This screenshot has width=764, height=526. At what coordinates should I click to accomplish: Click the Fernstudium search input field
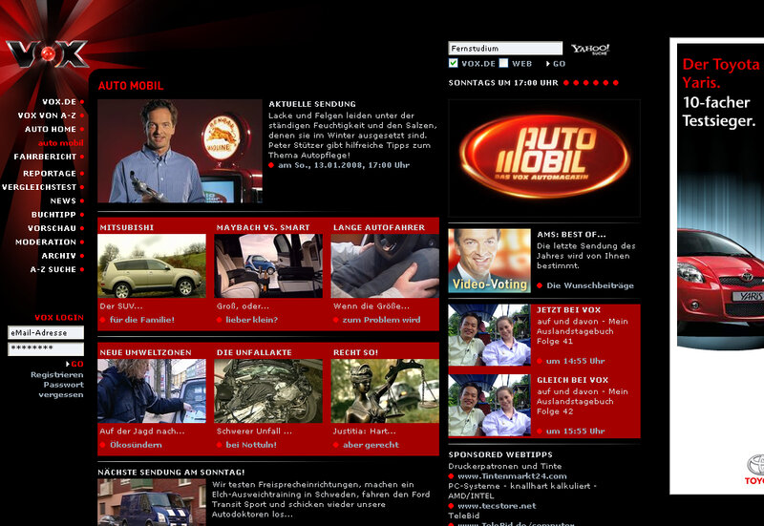click(x=505, y=48)
